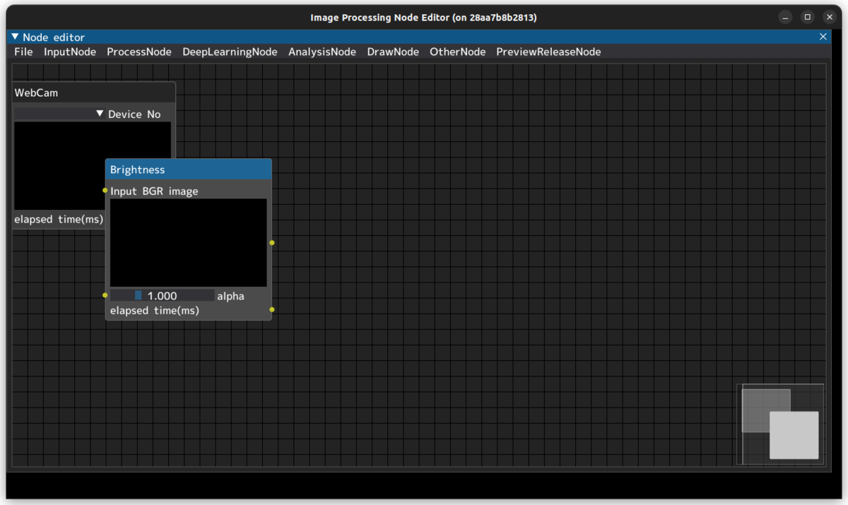This screenshot has width=848, height=505.
Task: Collapse the Node editor disclosure triangle
Action: point(13,37)
